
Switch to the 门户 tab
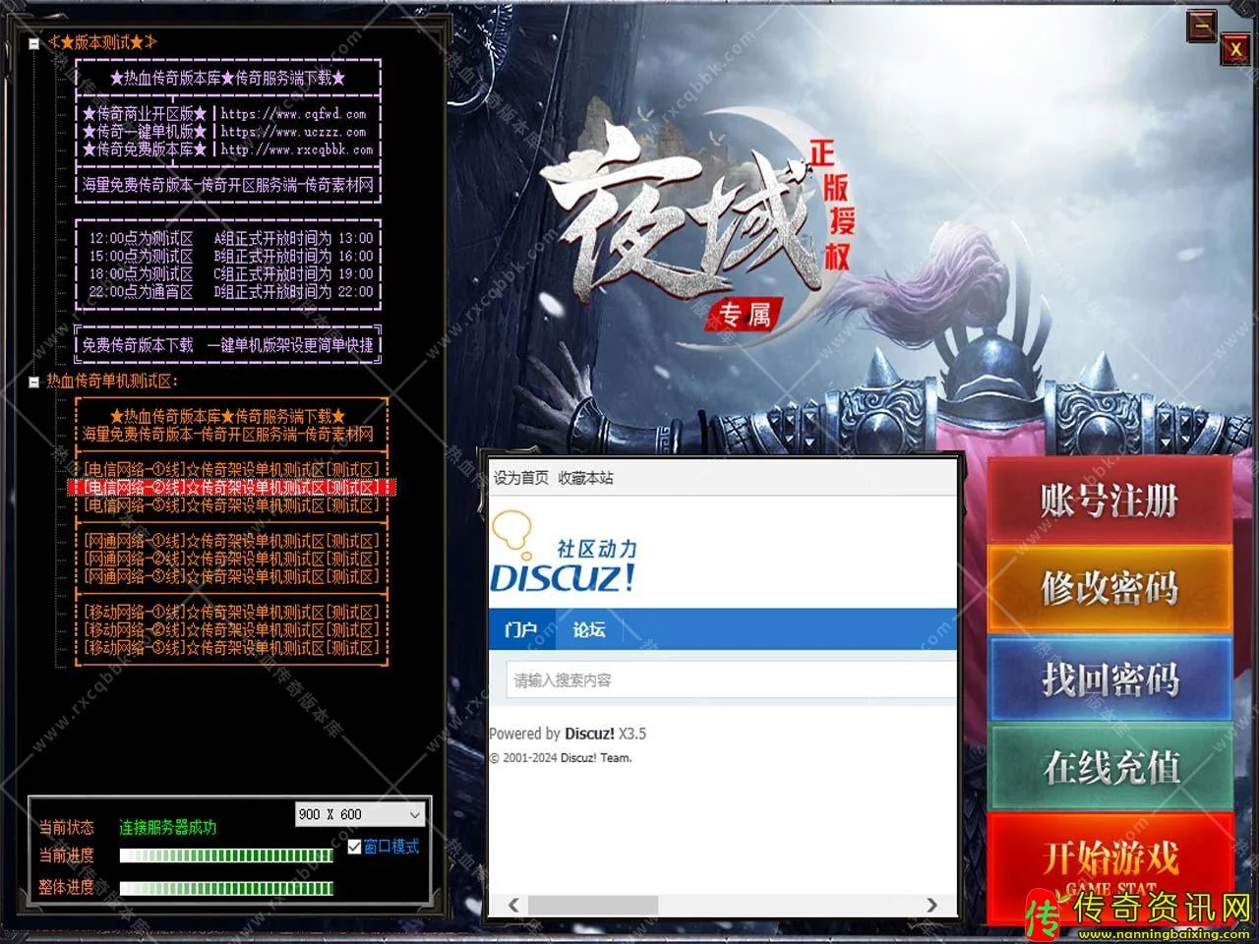pos(520,629)
